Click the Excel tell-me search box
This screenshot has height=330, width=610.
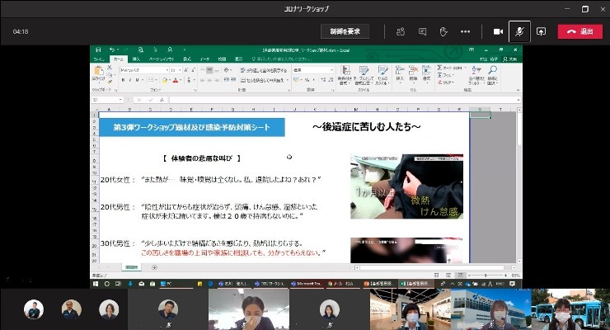point(282,59)
